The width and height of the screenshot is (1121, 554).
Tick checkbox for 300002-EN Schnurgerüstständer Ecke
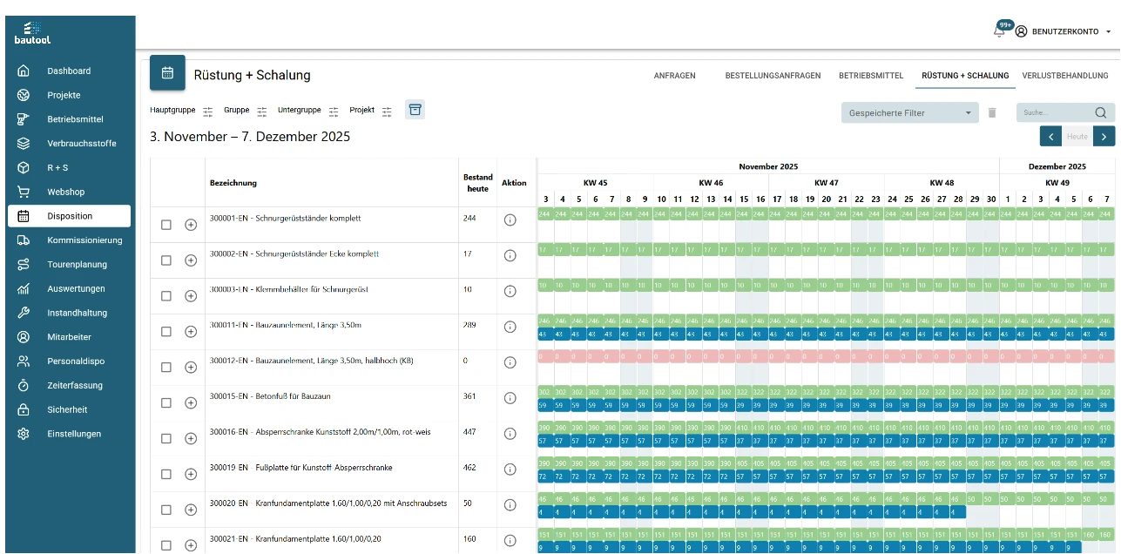tap(166, 260)
